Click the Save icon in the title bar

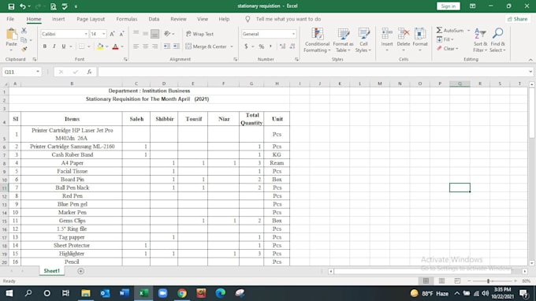click(x=11, y=6)
